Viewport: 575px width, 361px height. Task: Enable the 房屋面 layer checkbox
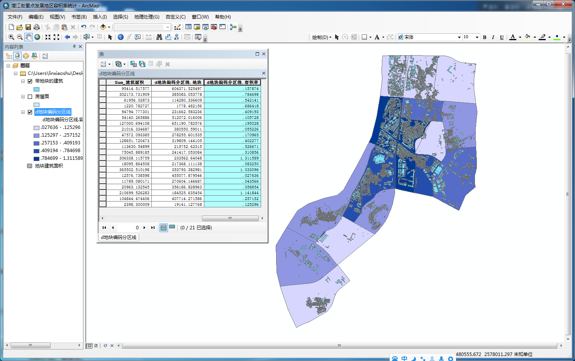tap(30, 97)
